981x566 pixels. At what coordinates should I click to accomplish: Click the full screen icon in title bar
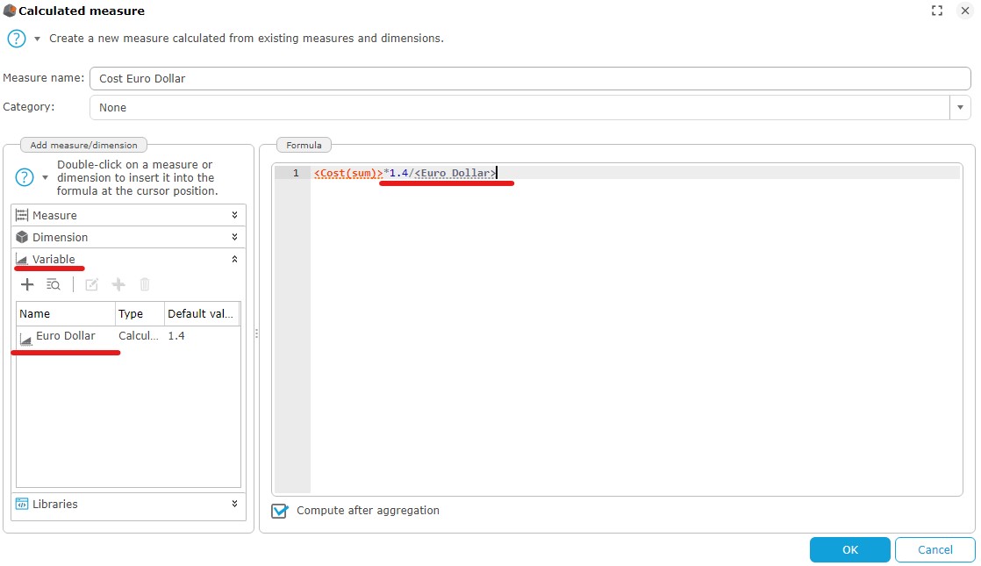pyautogui.click(x=937, y=11)
